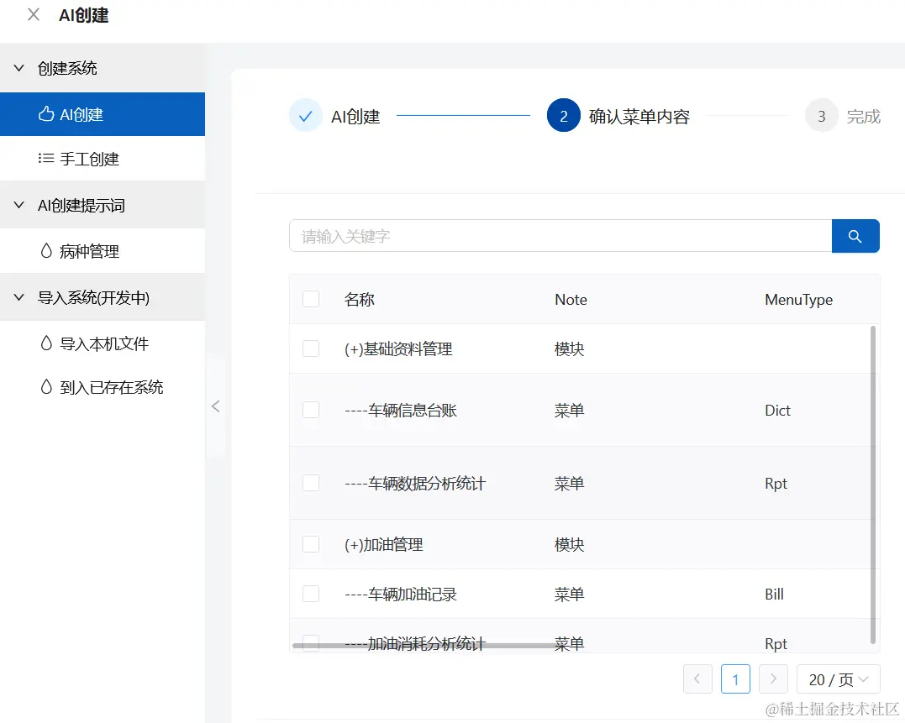
Task: Click the (+)基础资料管理 name cell
Action: coord(398,348)
